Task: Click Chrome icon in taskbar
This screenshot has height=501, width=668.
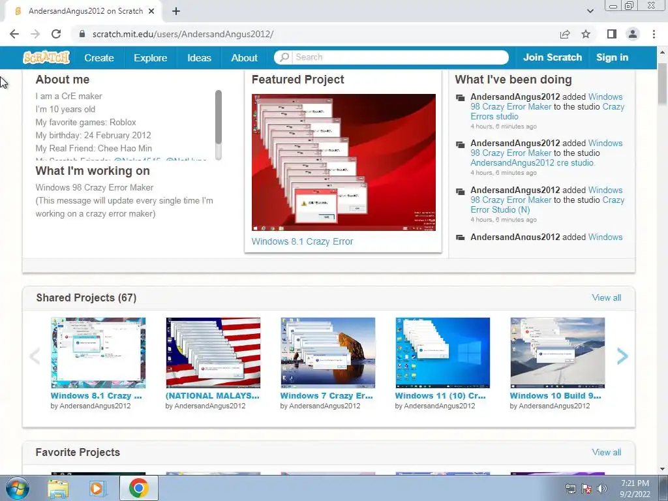Action: [x=139, y=488]
